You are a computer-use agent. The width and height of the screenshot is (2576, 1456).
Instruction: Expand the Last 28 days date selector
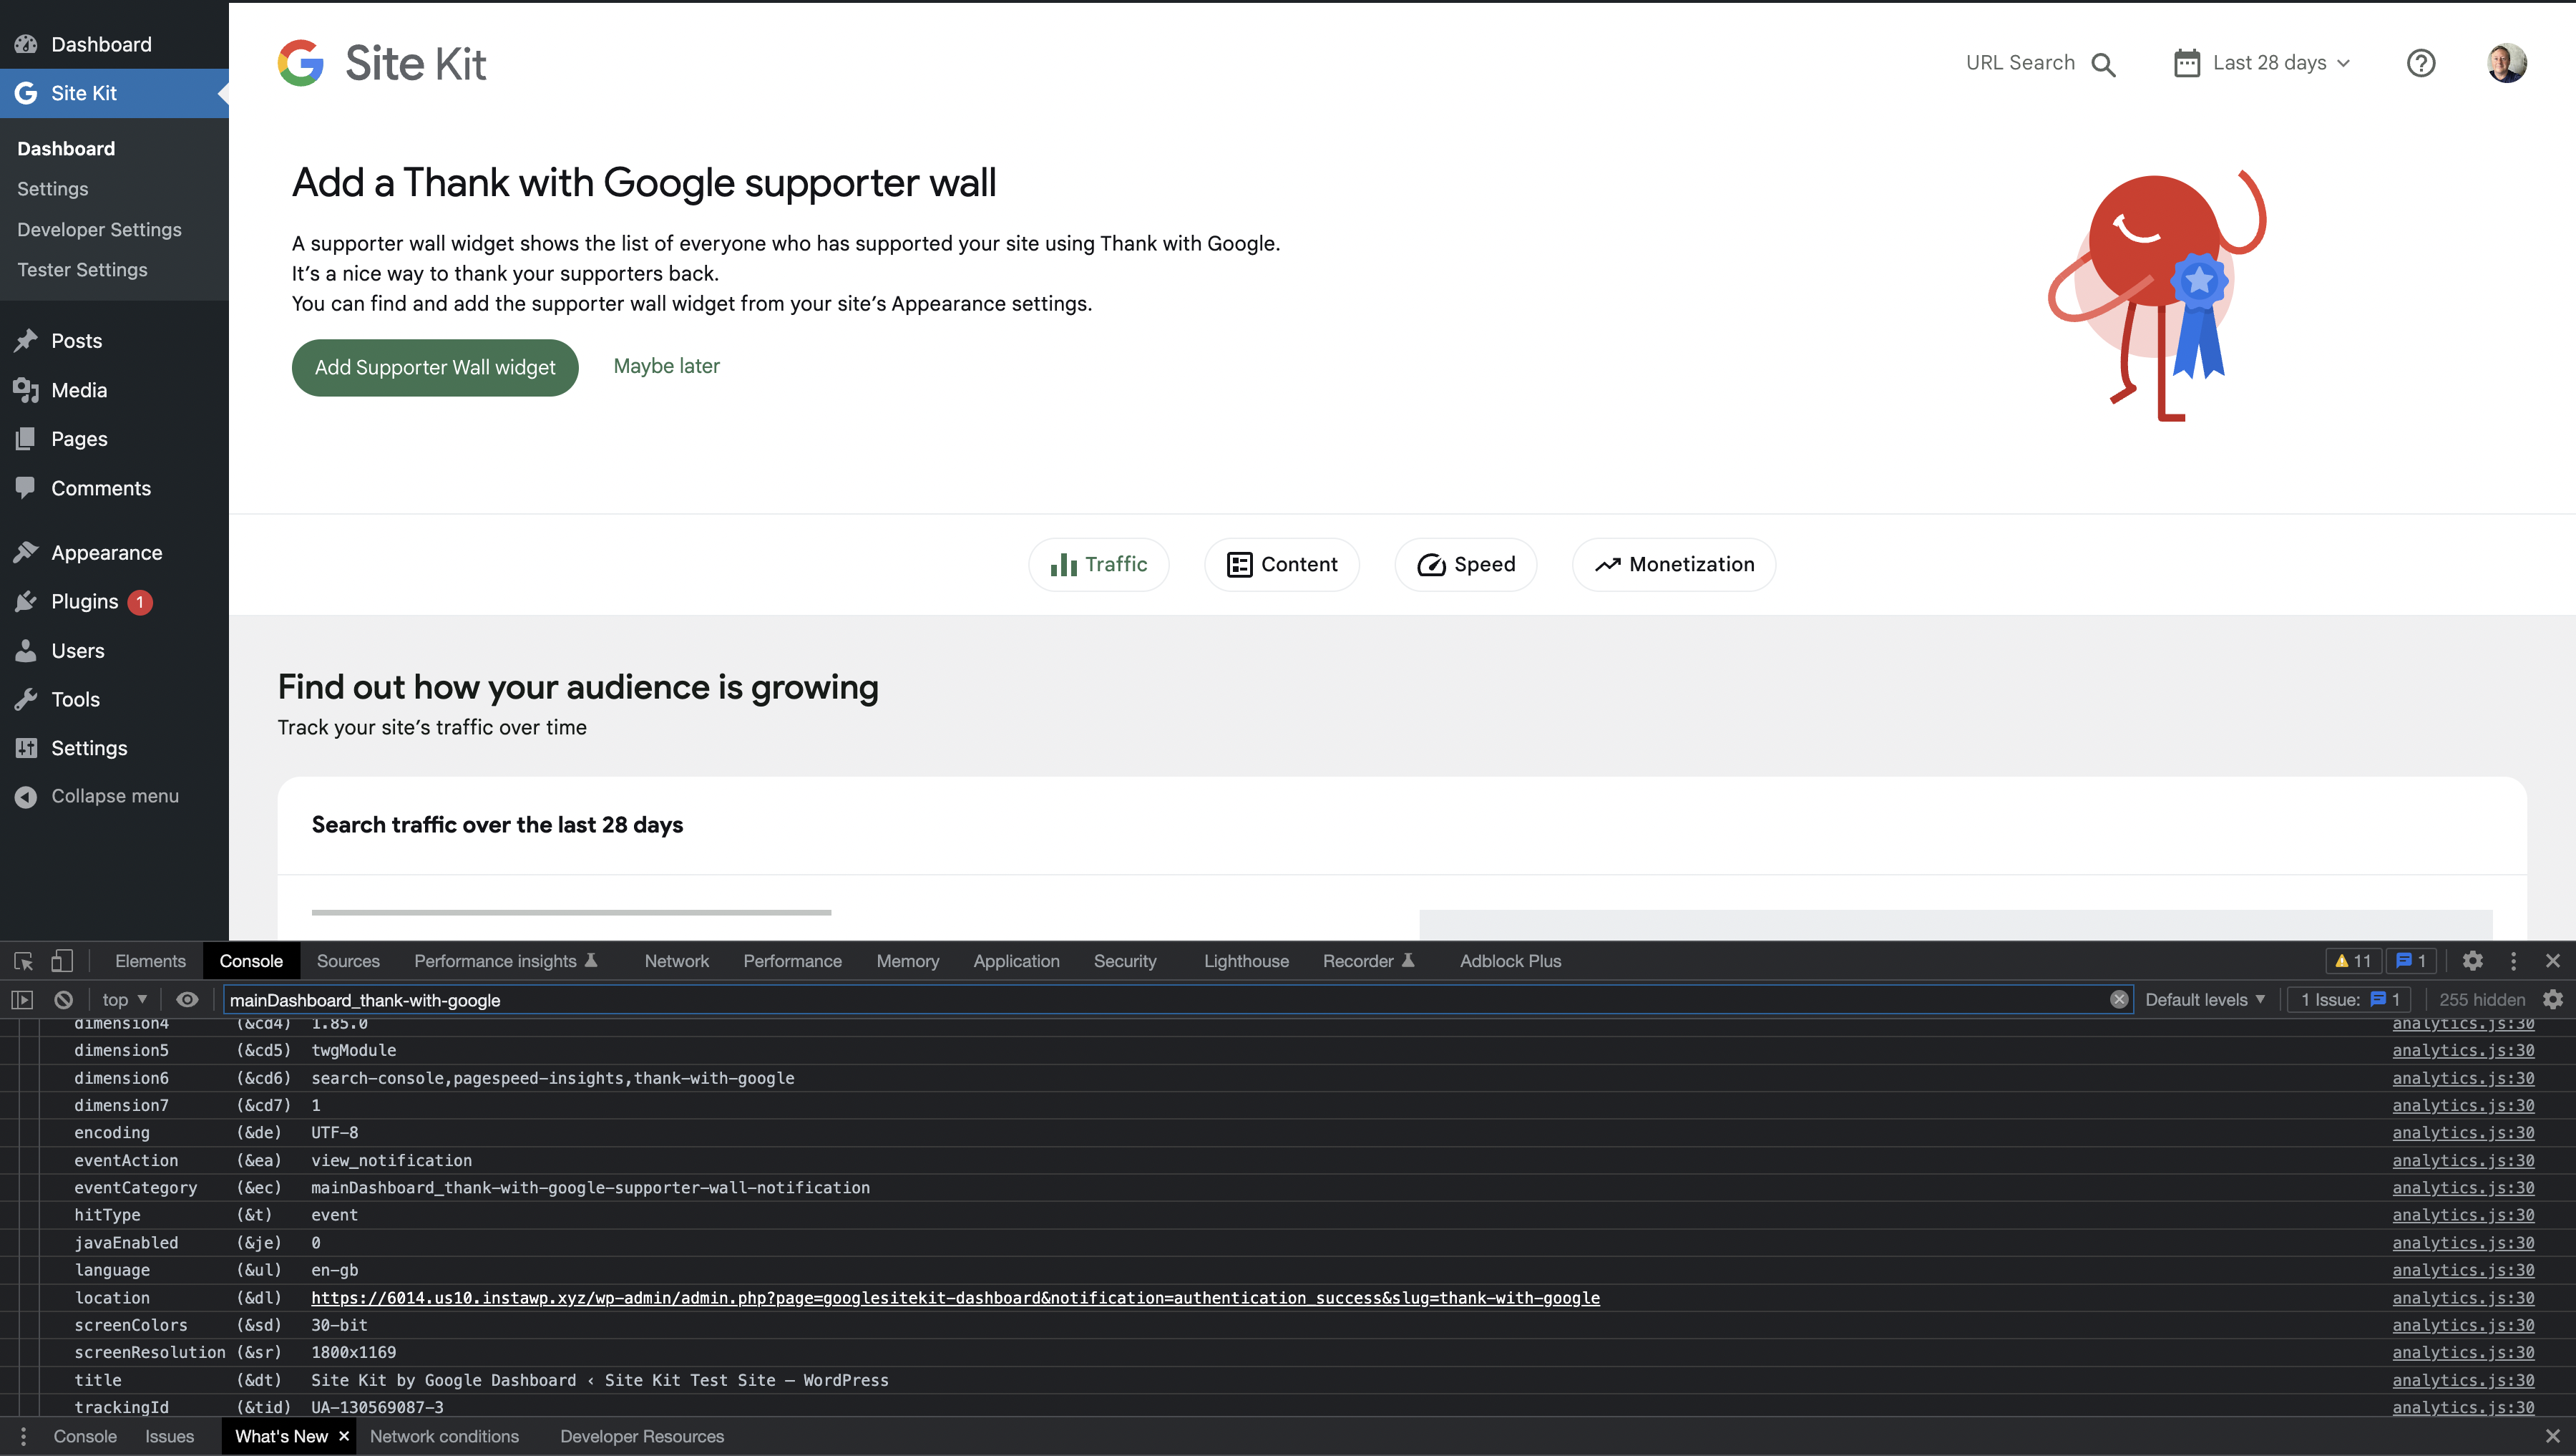(2262, 62)
